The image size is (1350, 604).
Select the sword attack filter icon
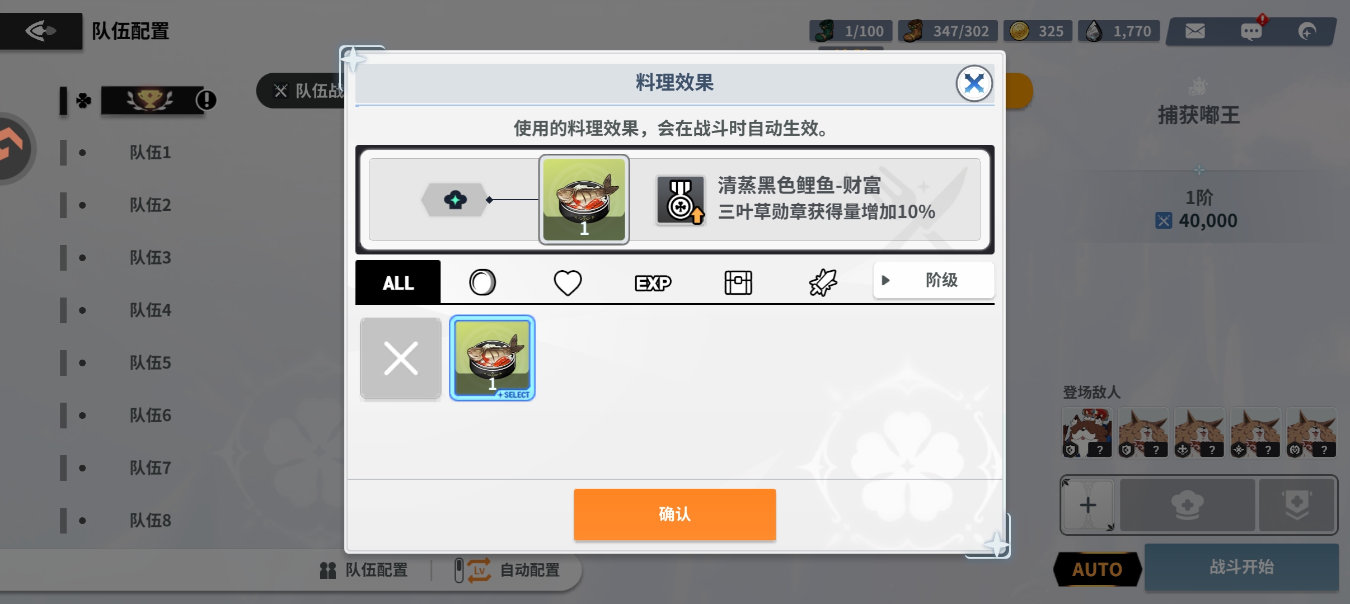(x=823, y=282)
